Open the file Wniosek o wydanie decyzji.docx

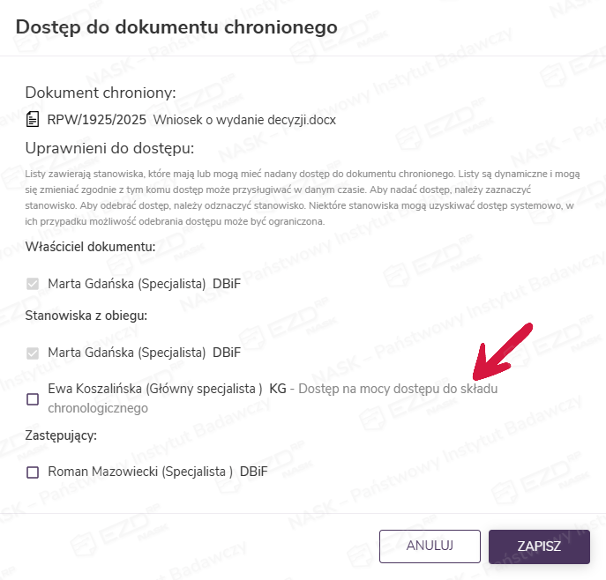[244, 119]
